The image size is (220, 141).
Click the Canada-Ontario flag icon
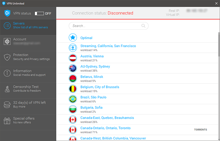pyautogui.click(x=73, y=130)
